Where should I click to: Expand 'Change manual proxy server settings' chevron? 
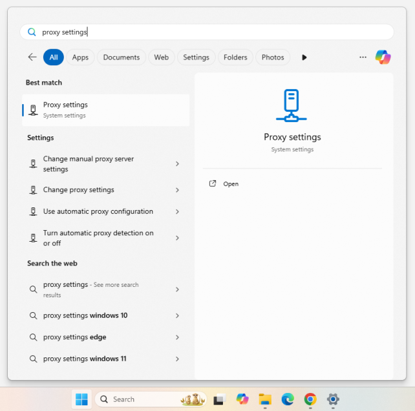point(177,164)
